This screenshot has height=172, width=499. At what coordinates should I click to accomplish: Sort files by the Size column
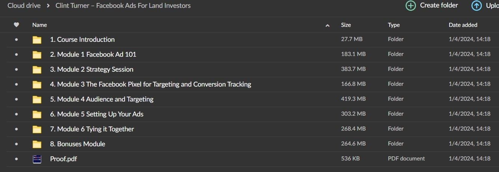(346, 25)
